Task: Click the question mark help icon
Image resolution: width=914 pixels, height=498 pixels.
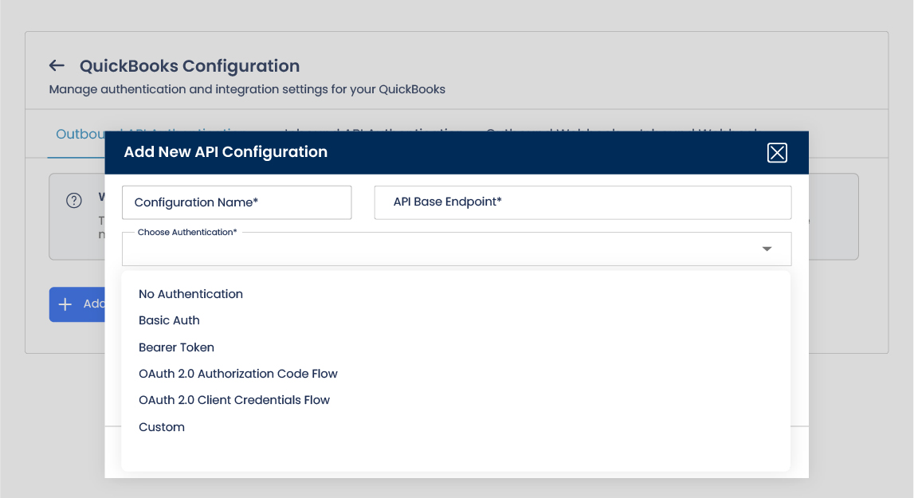Action: 74,200
